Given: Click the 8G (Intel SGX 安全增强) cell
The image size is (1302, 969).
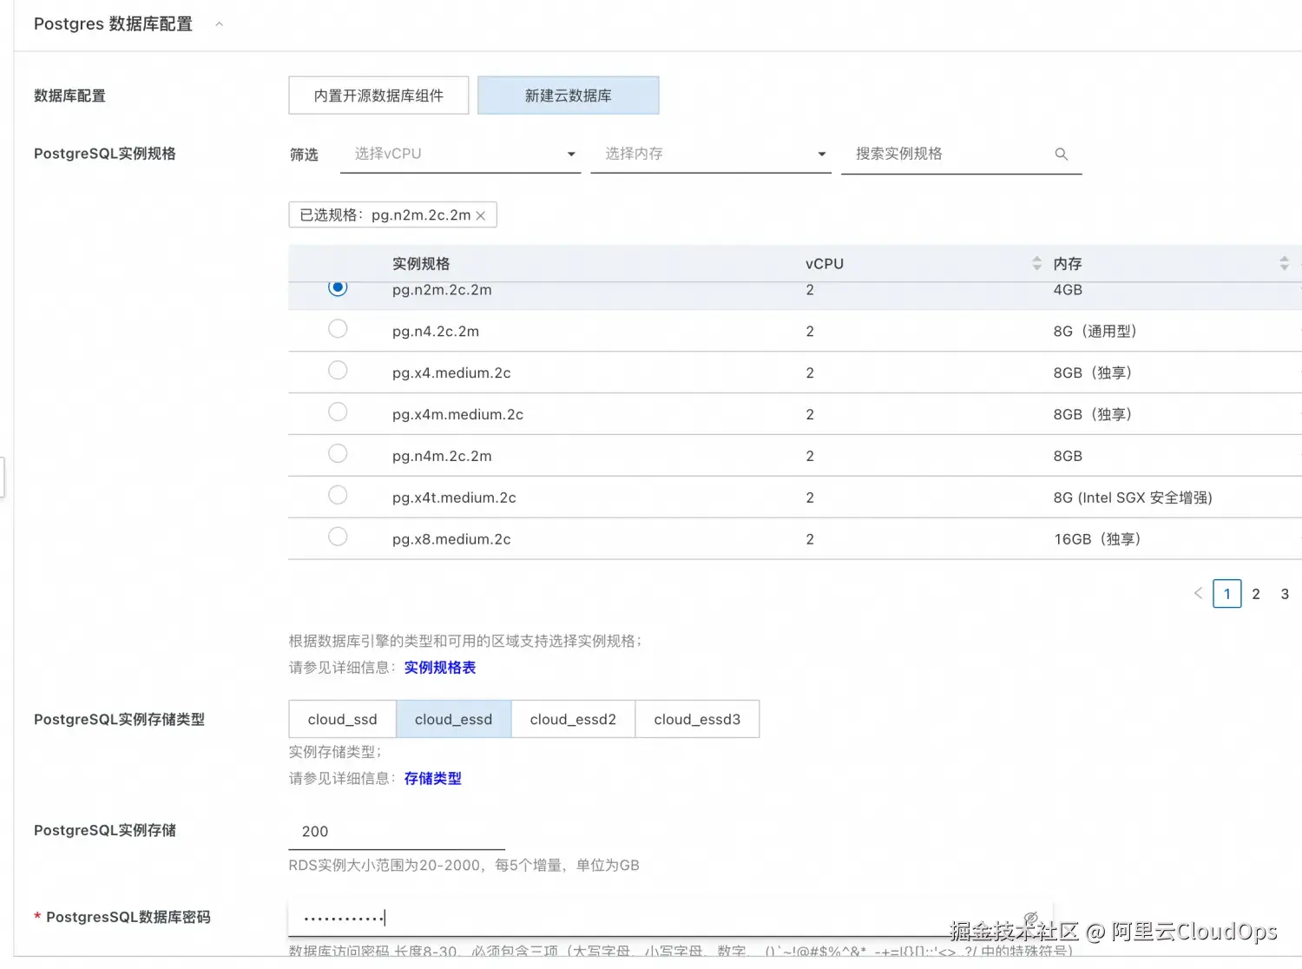Looking at the screenshot, I should tap(1133, 498).
